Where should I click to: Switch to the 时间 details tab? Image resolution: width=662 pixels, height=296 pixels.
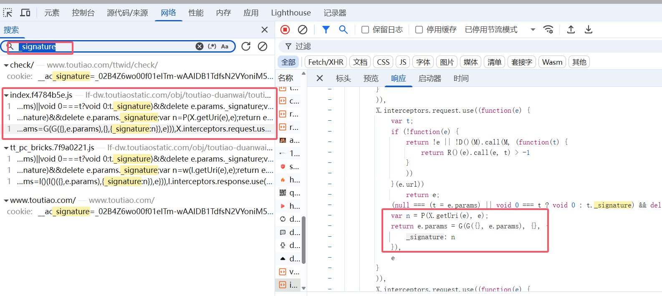coord(461,78)
